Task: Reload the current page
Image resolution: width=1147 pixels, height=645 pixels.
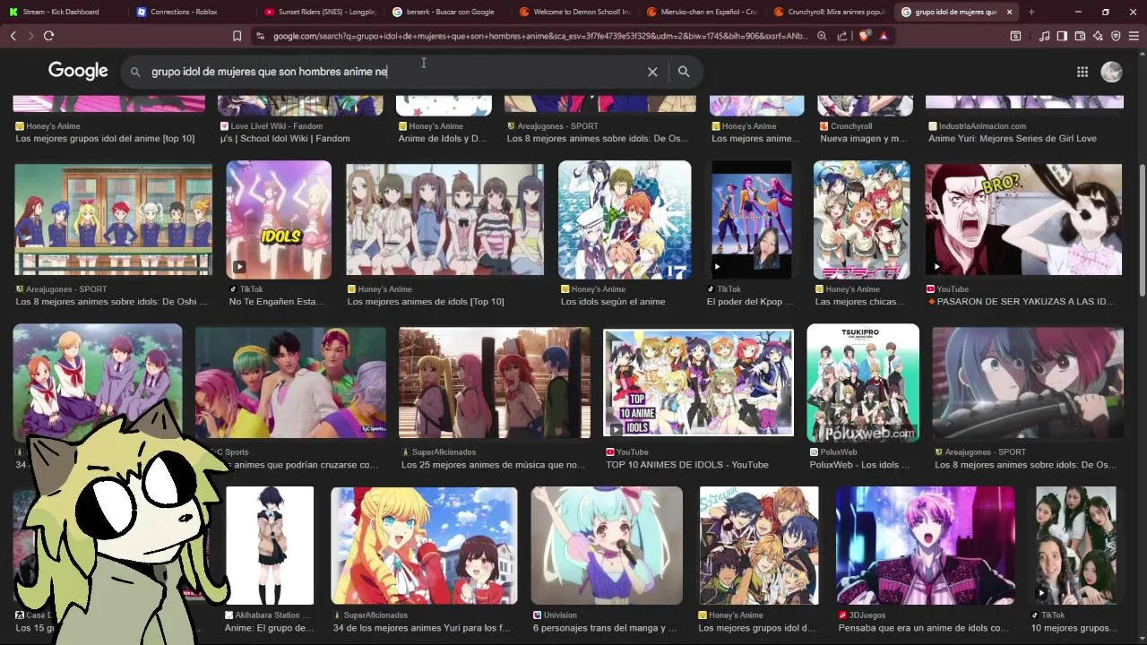Action: pyautogui.click(x=48, y=36)
